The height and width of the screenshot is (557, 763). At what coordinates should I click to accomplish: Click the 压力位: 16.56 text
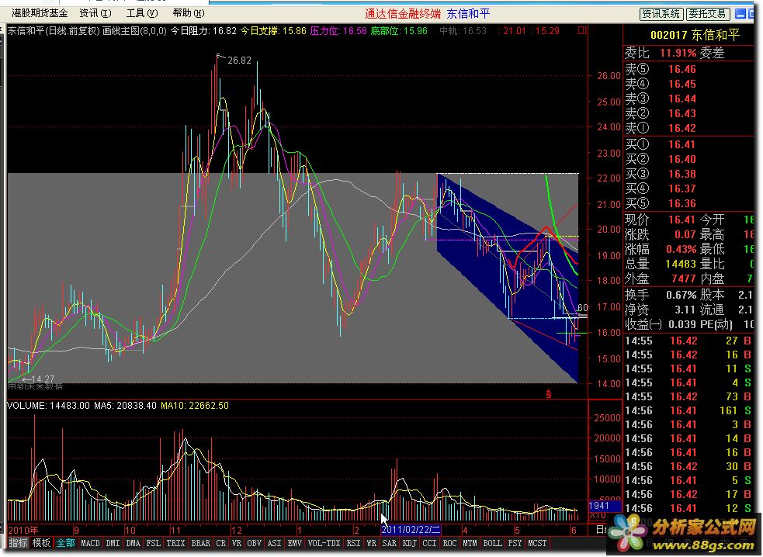pos(338,31)
